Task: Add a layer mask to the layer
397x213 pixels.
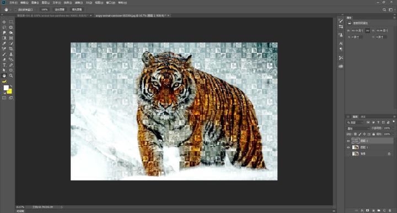Action: pyautogui.click(x=367, y=210)
